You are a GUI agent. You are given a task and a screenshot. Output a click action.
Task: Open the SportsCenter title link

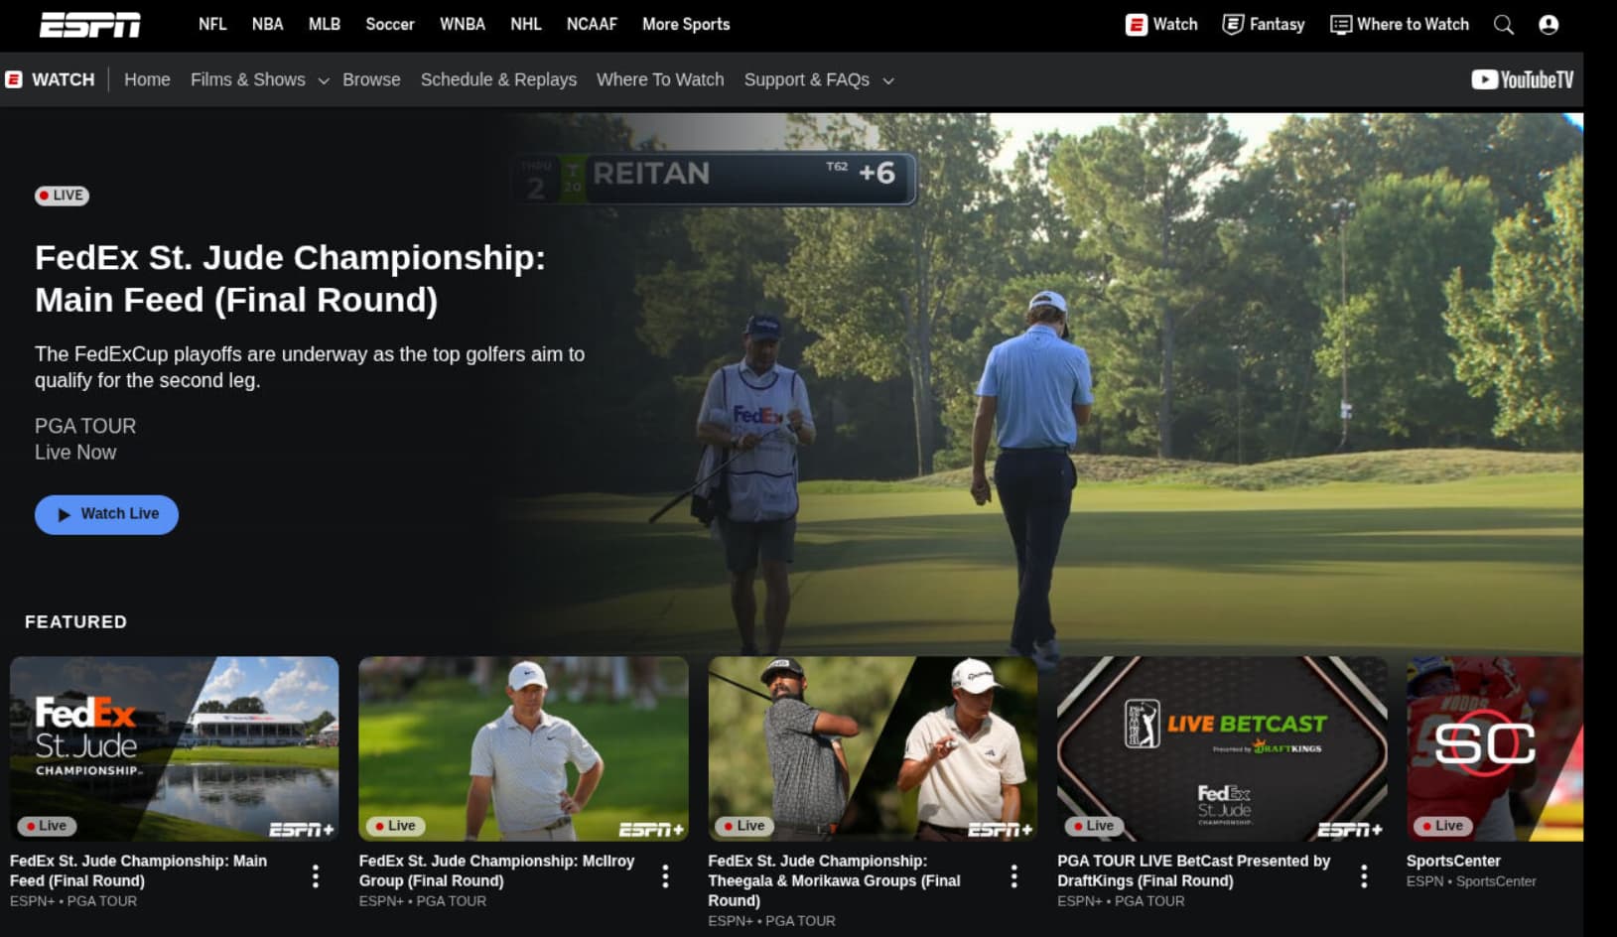pyautogui.click(x=1453, y=861)
